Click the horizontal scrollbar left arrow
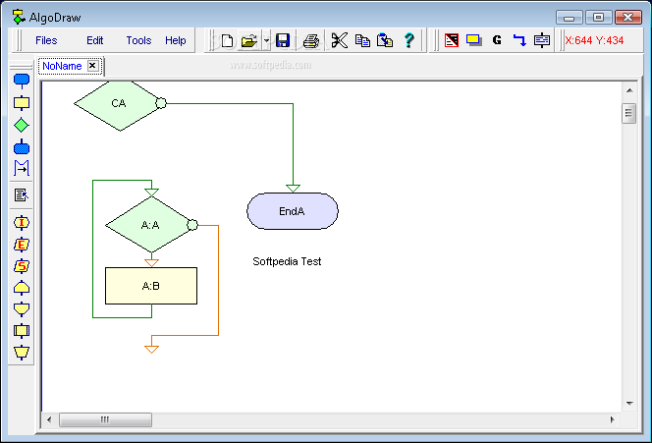Image resolution: width=652 pixels, height=443 pixels. tap(49, 419)
